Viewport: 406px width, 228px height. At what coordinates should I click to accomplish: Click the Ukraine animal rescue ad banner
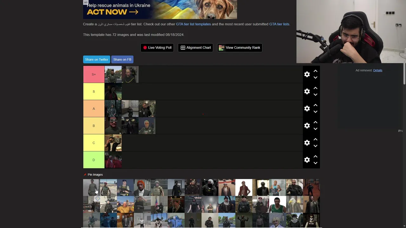[160, 9]
